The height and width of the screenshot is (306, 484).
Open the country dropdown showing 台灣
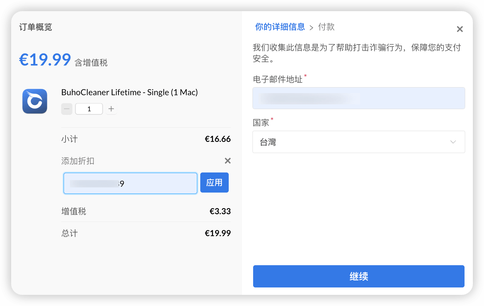tap(359, 142)
